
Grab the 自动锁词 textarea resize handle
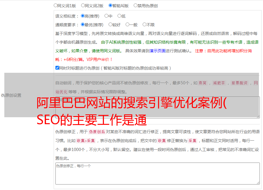(258, 117)
